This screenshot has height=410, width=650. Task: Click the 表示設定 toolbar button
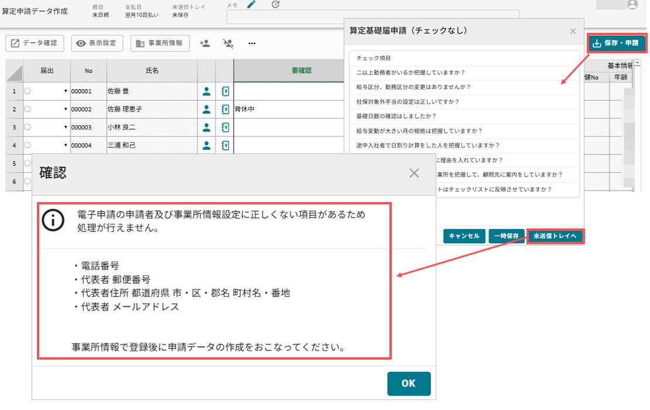[97, 43]
